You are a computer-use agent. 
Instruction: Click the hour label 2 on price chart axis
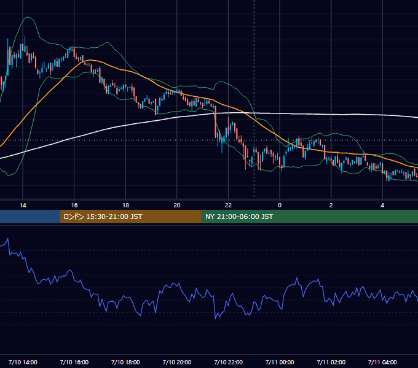coord(331,205)
